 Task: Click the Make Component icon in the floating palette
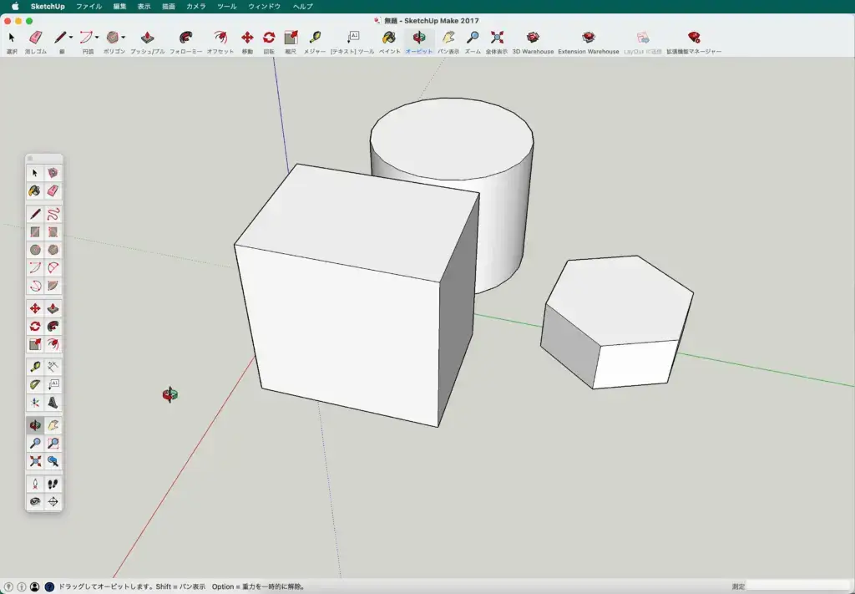53,173
